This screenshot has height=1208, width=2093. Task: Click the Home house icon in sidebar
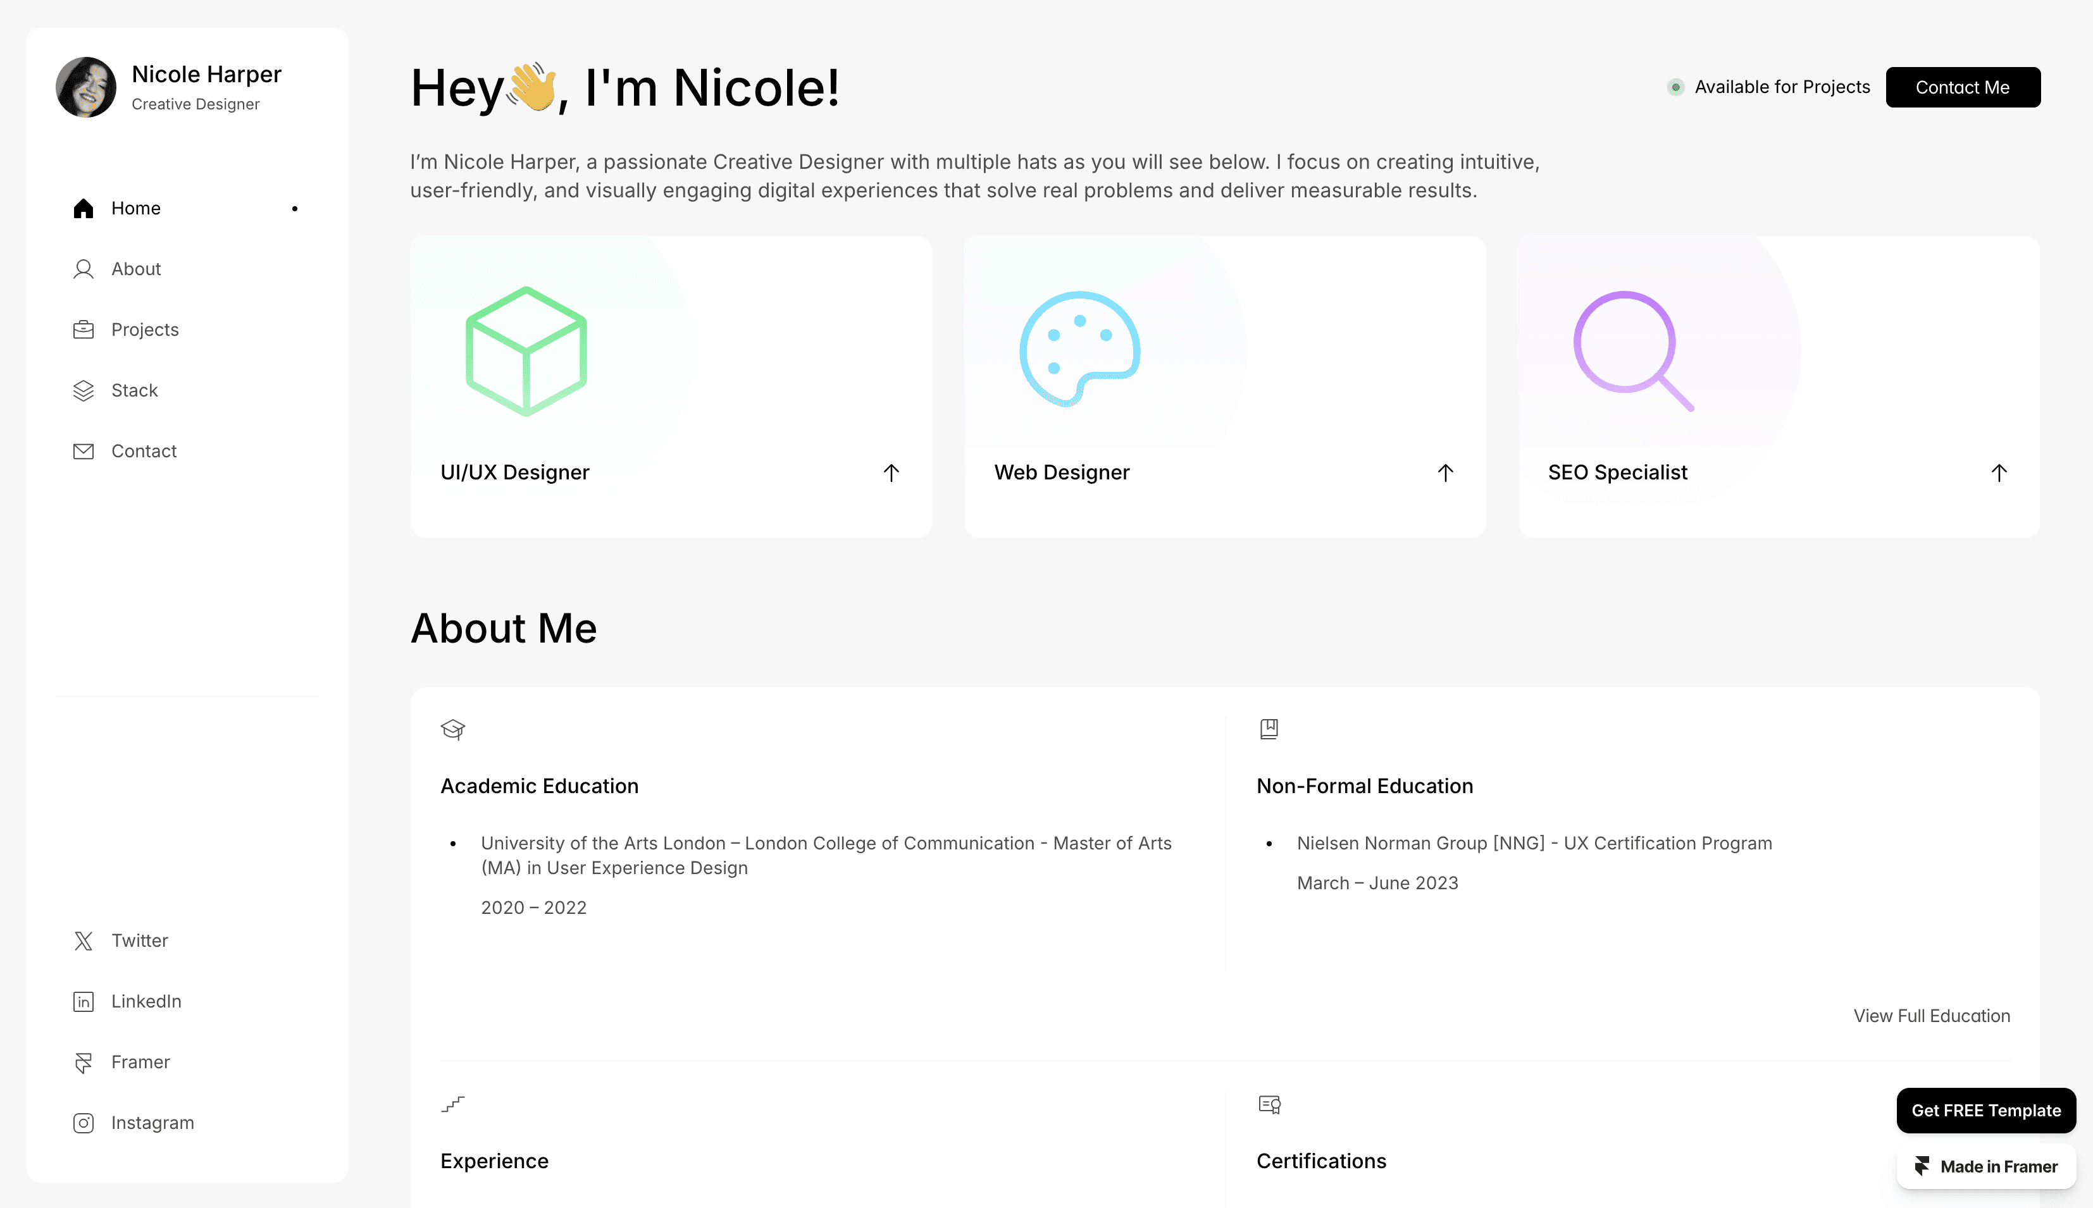[83, 208]
